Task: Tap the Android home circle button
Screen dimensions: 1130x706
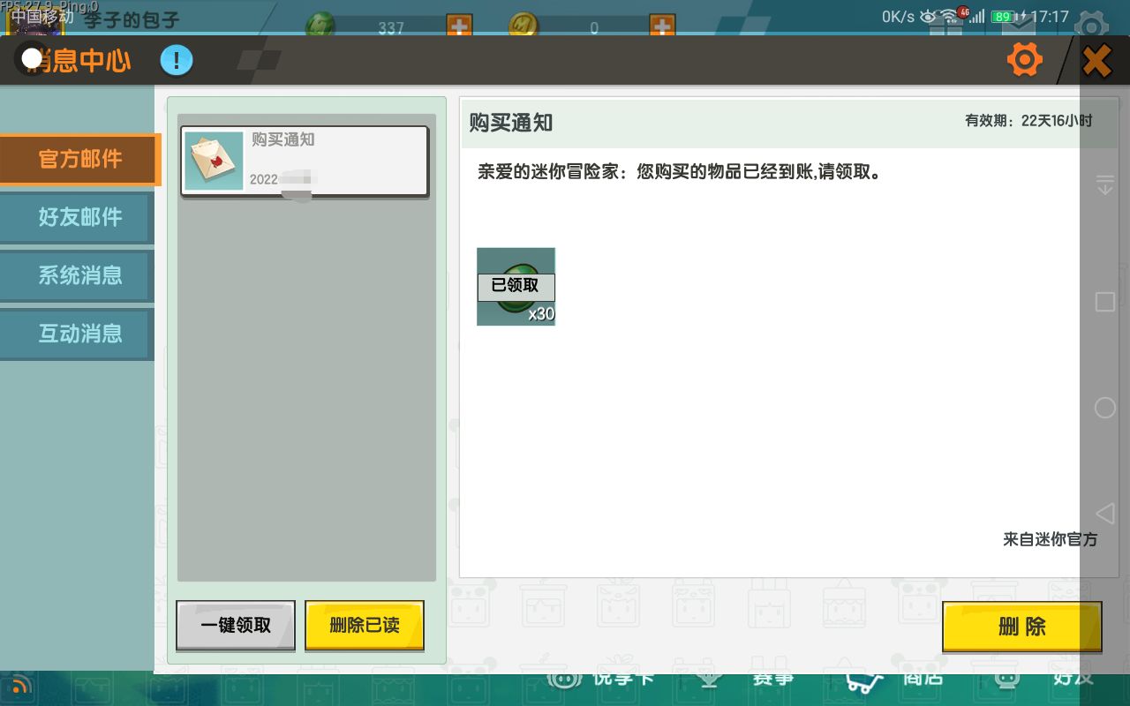Action: pyautogui.click(x=1104, y=408)
